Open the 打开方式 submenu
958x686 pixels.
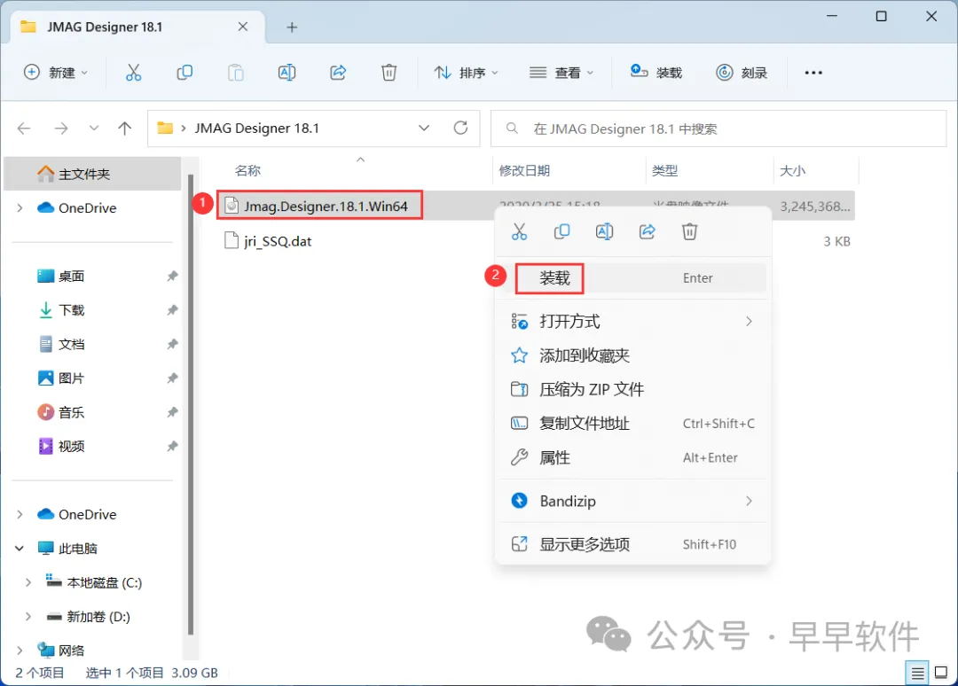pos(632,322)
